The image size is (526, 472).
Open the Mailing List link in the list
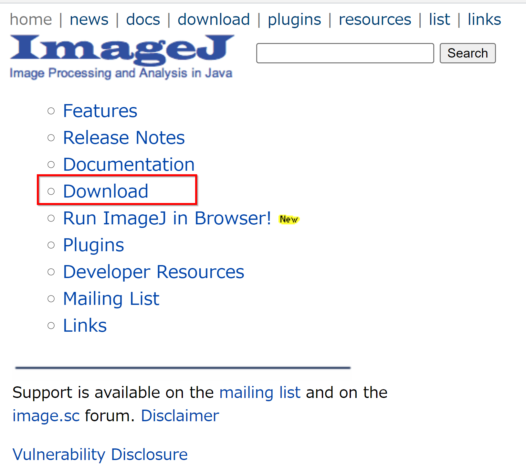point(111,299)
